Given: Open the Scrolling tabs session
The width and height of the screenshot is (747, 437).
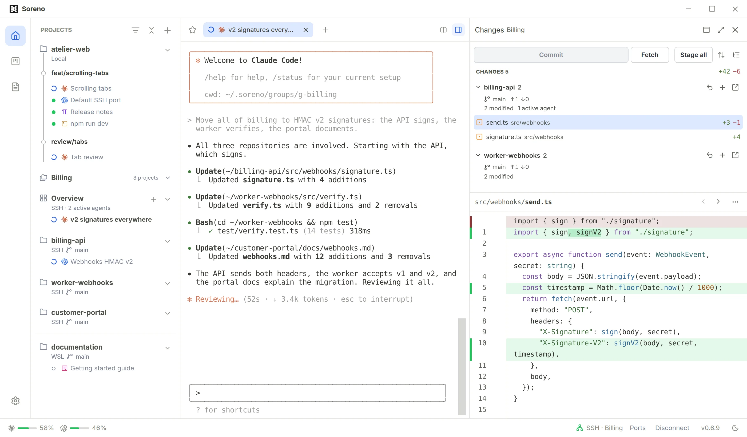Looking at the screenshot, I should (x=91, y=88).
